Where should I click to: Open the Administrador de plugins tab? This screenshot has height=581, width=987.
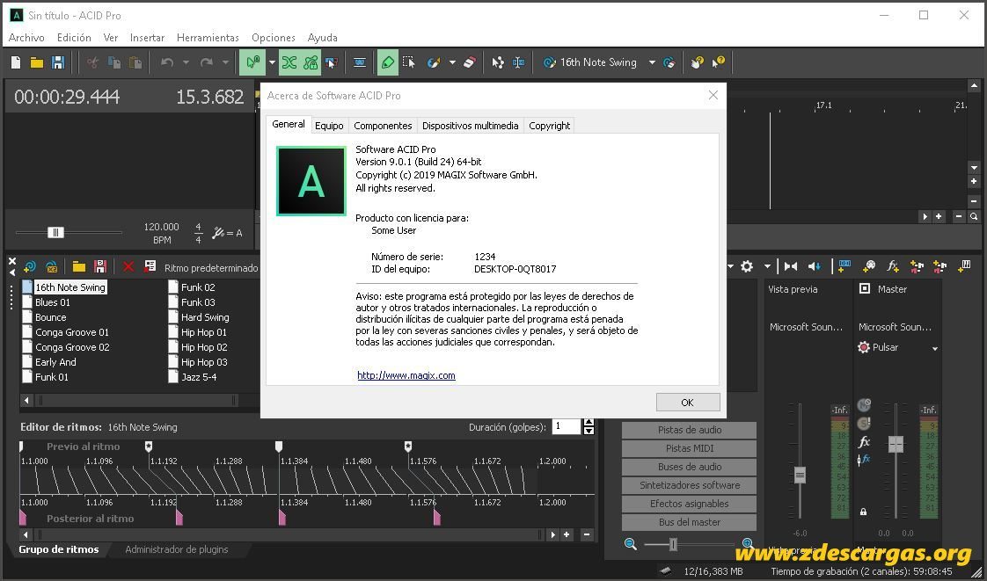point(177,549)
